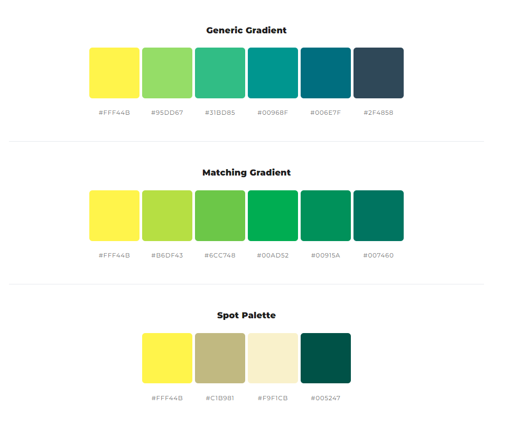Select the deep green #007460 swatch
This screenshot has width=521, height=424.
point(378,216)
